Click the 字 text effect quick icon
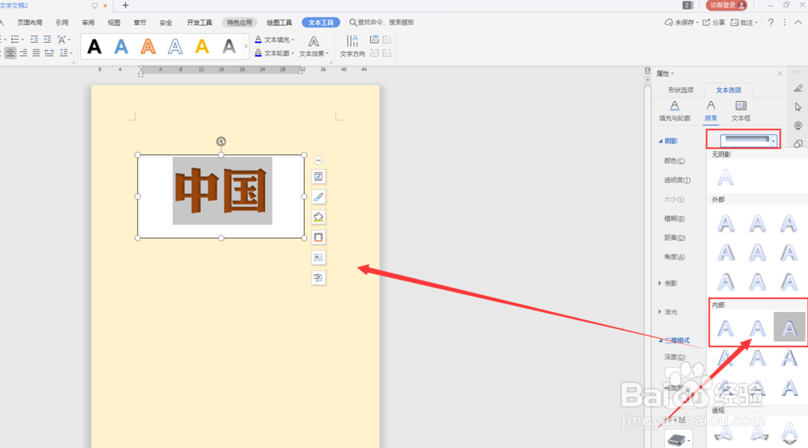The width and height of the screenshot is (808, 448). point(318,278)
